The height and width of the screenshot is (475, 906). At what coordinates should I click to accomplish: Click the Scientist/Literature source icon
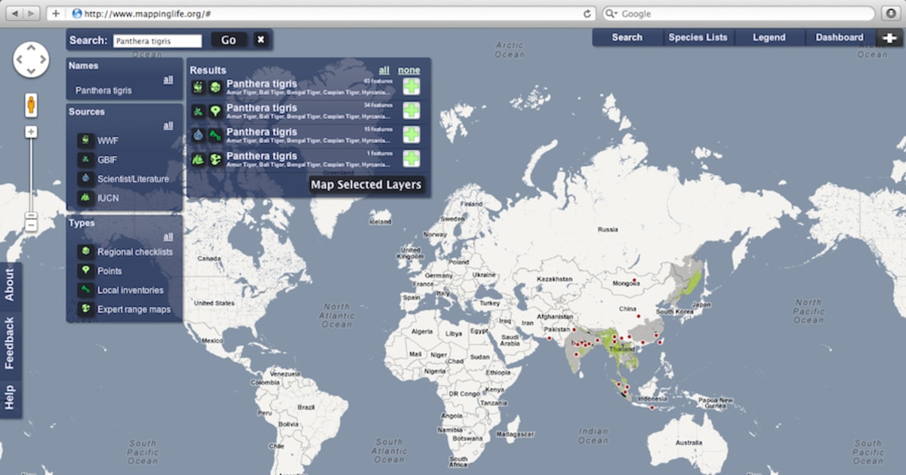point(85,179)
